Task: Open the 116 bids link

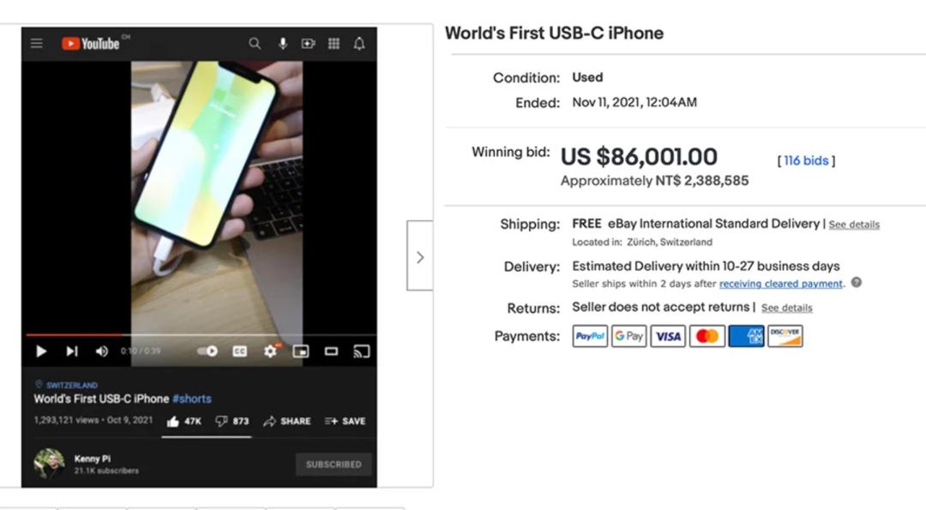Action: pyautogui.click(x=806, y=160)
